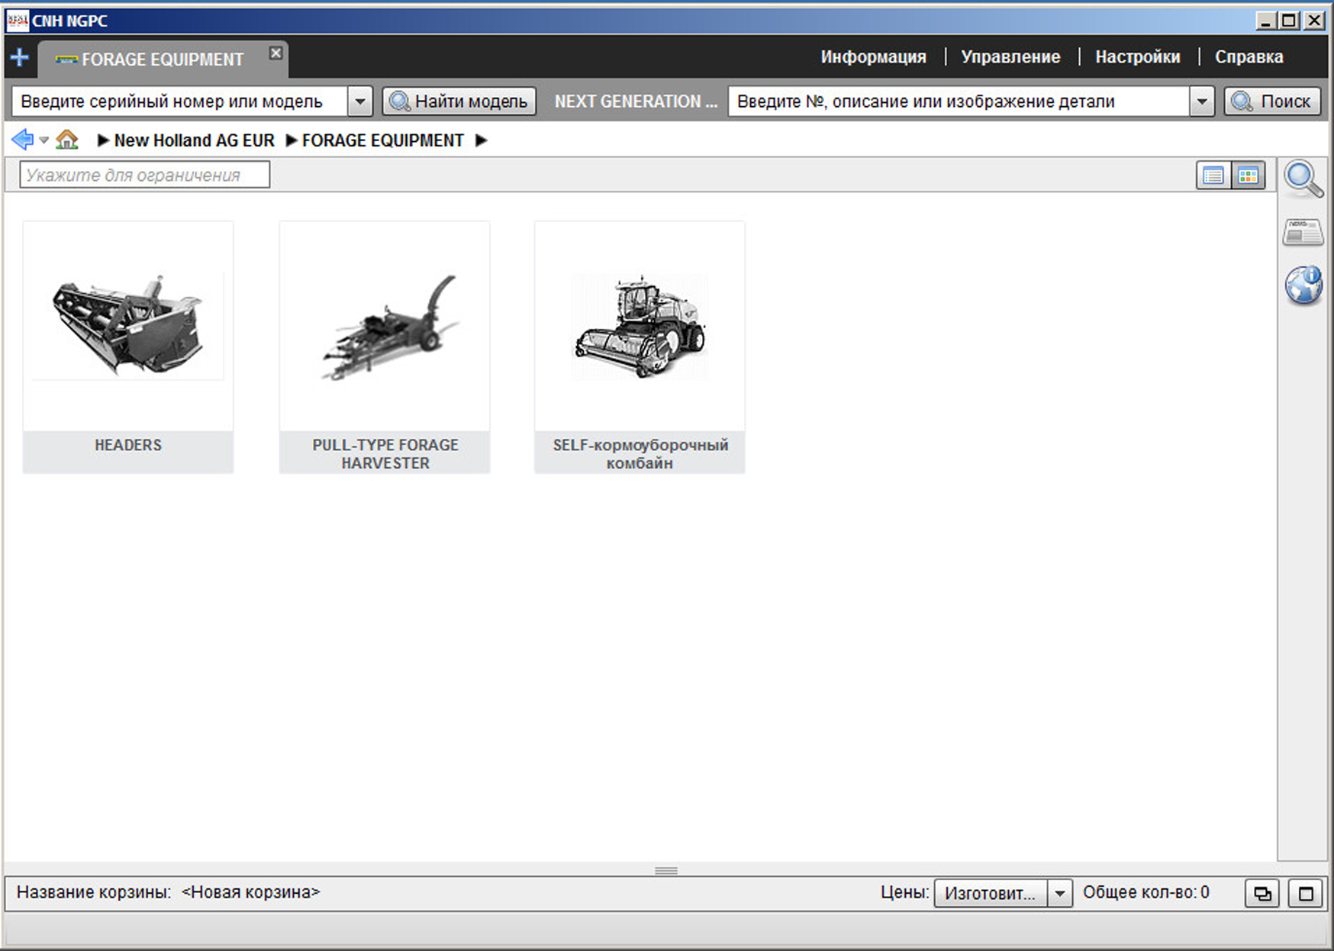
Task: Click the Поиск search button
Action: tap(1272, 102)
